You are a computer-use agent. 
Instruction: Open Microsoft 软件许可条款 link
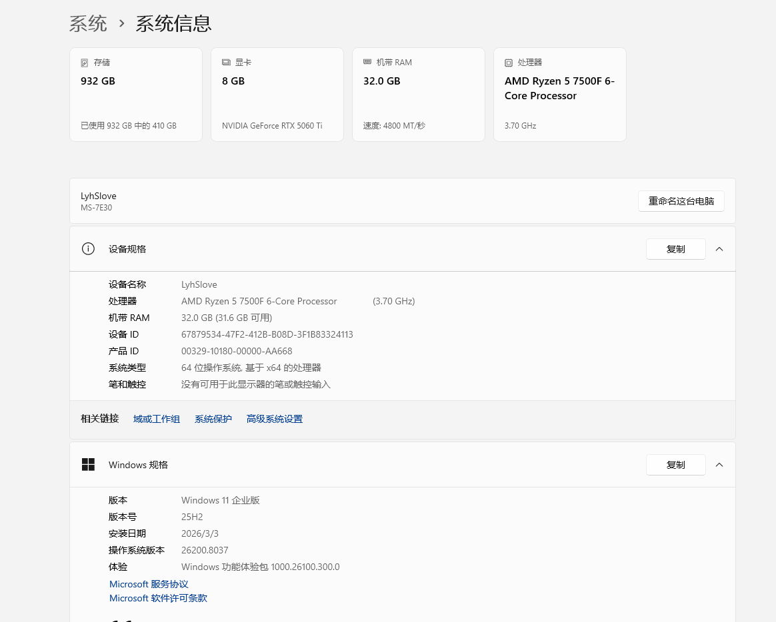pyautogui.click(x=158, y=598)
